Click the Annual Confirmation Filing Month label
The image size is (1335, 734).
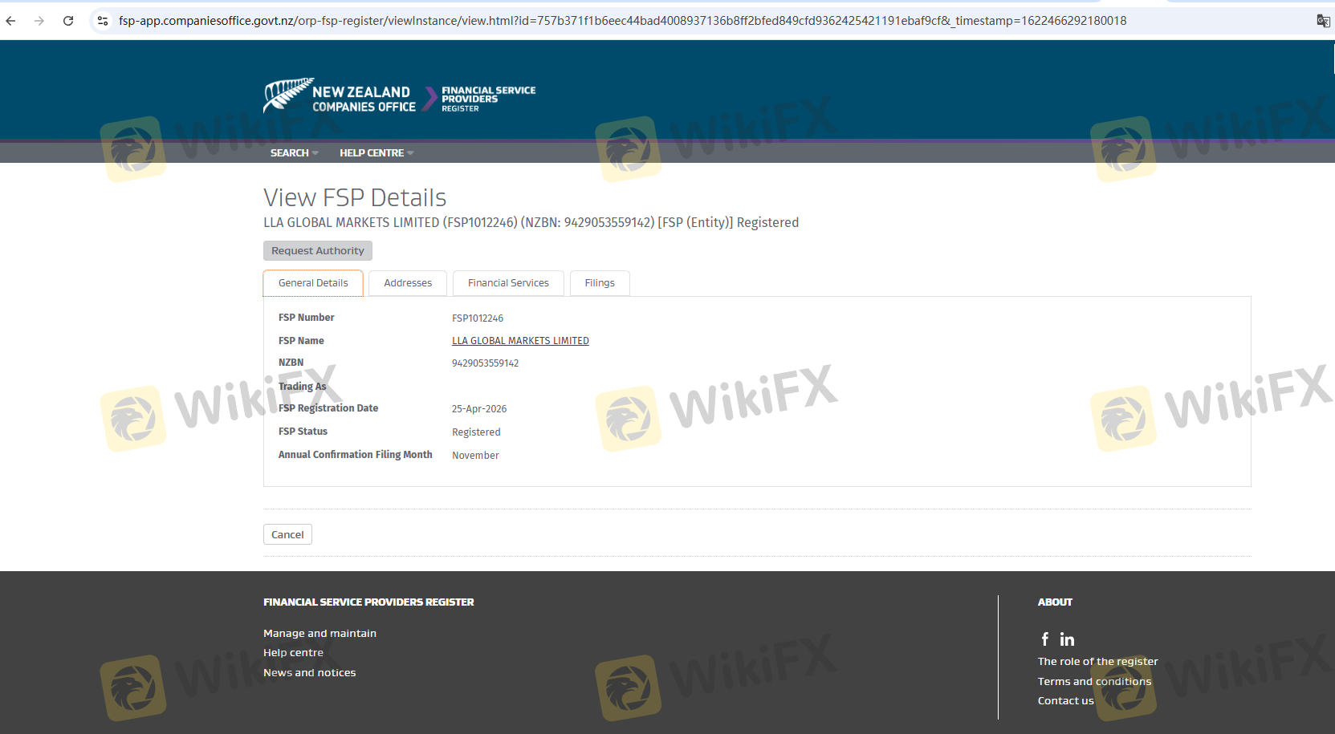click(x=355, y=455)
